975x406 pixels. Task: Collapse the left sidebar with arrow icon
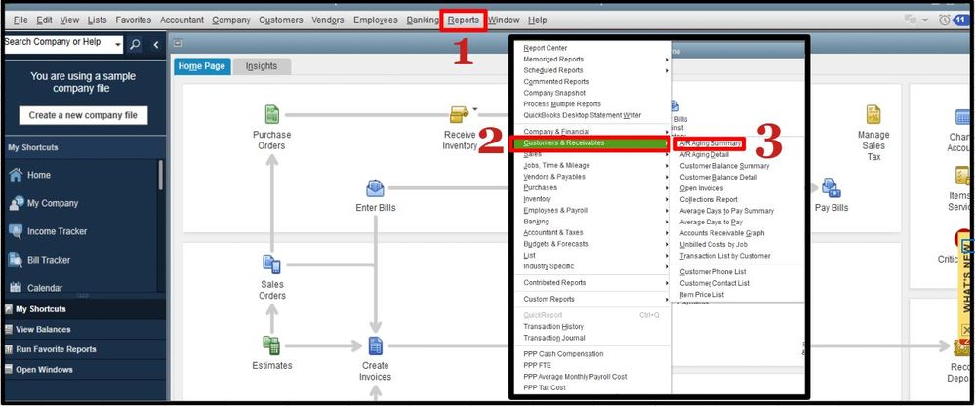tap(155, 45)
